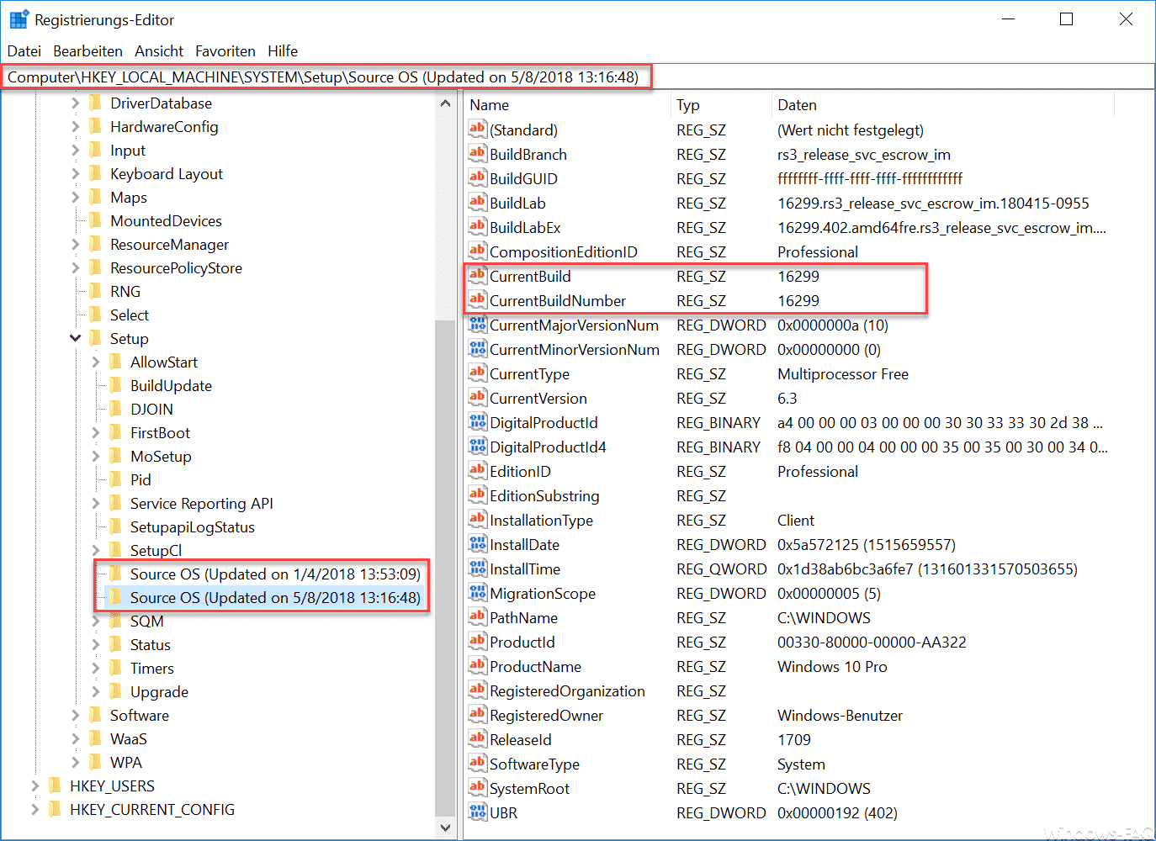Collapse the Setup tree node
Viewport: 1156px width, 841px height.
pyautogui.click(x=75, y=338)
